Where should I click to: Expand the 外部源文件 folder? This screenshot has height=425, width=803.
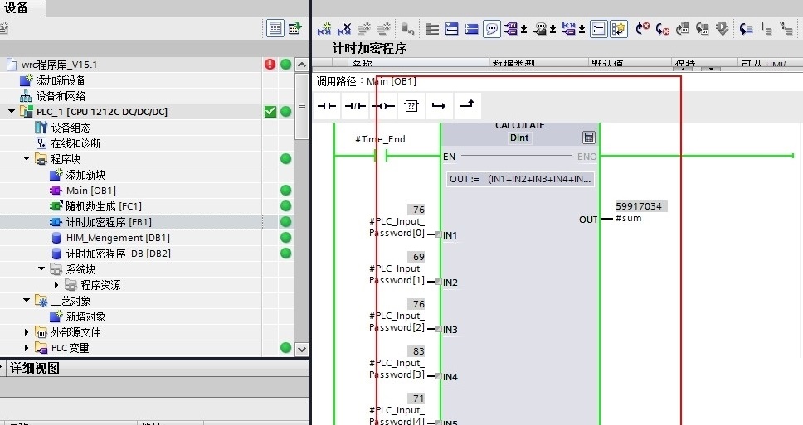pyautogui.click(x=27, y=332)
